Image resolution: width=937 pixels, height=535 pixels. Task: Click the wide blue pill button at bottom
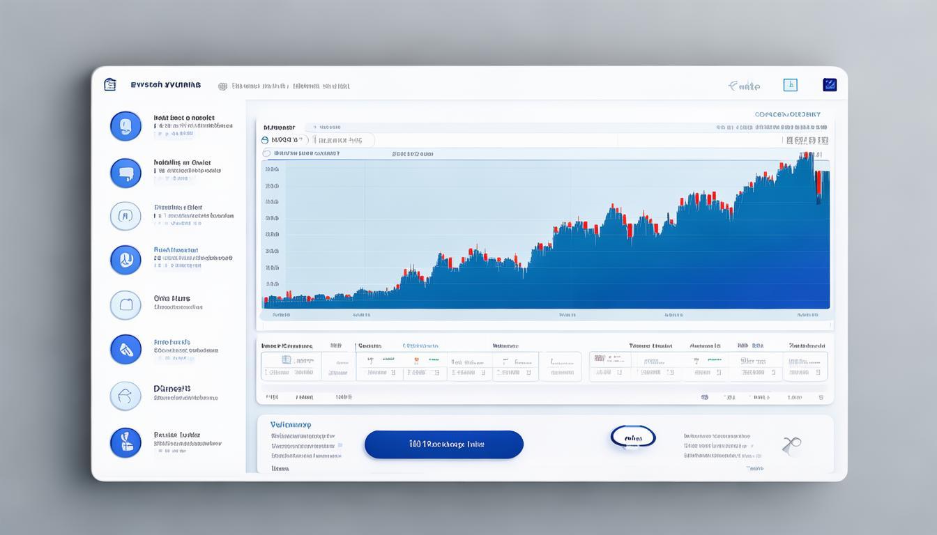click(443, 444)
